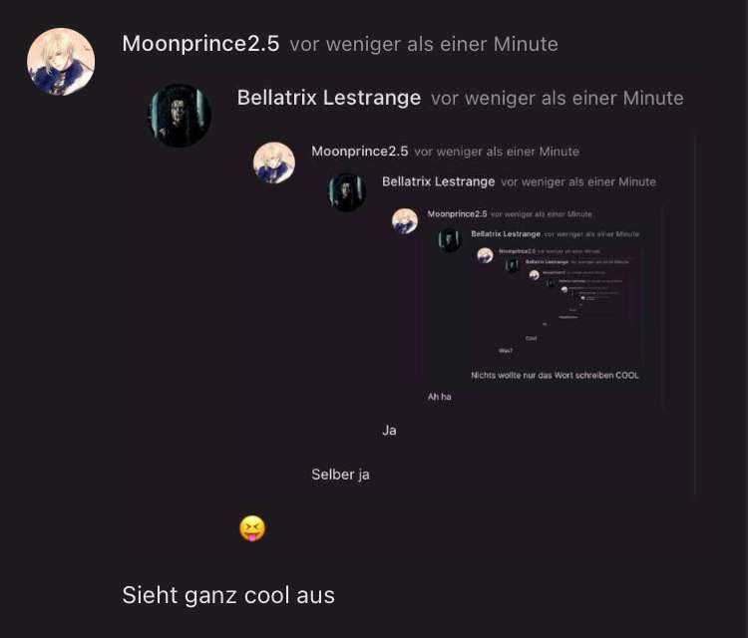Click second-level Moonprince2.5 username

pos(360,152)
